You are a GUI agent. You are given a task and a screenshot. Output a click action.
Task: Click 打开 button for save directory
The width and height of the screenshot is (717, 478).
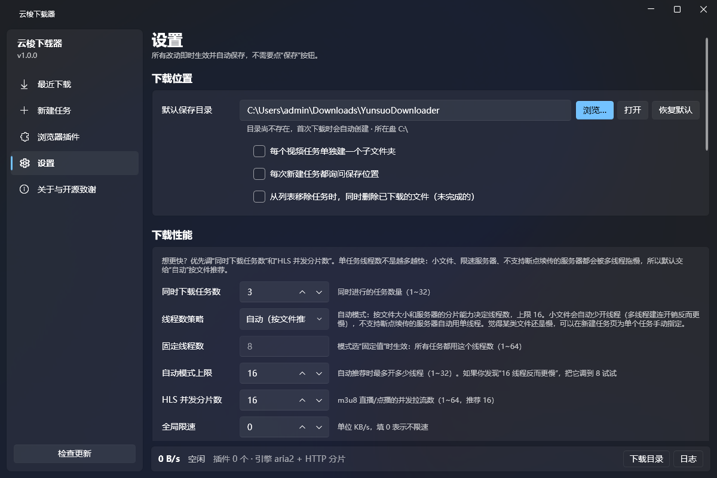(633, 110)
